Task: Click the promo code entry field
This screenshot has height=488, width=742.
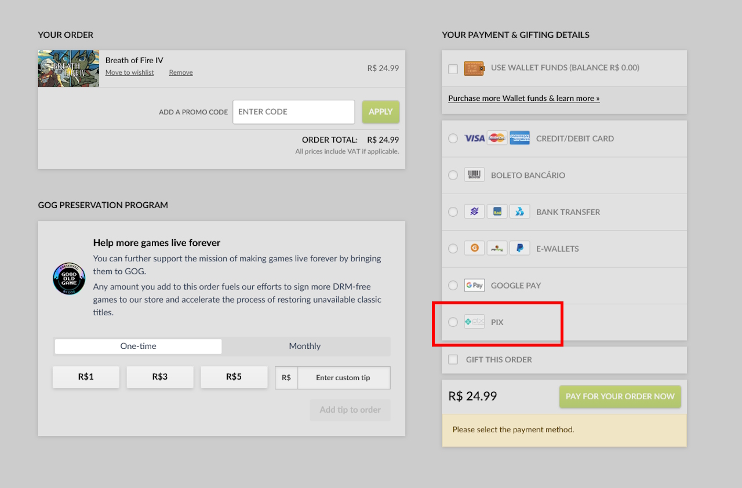Action: tap(293, 112)
